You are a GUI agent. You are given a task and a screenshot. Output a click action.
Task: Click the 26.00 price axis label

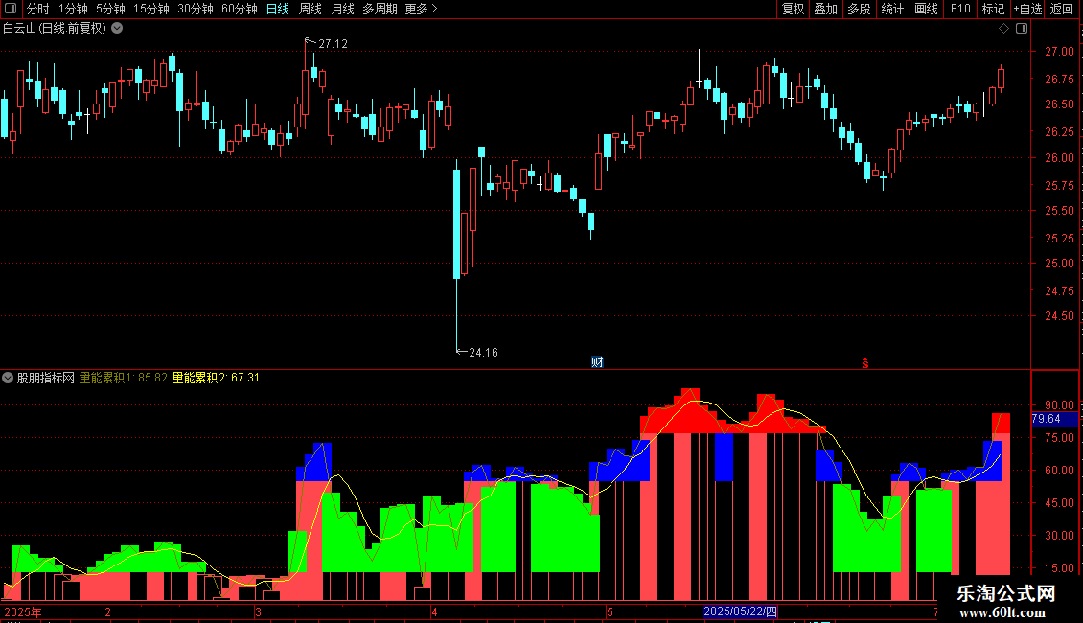pyautogui.click(x=1059, y=157)
